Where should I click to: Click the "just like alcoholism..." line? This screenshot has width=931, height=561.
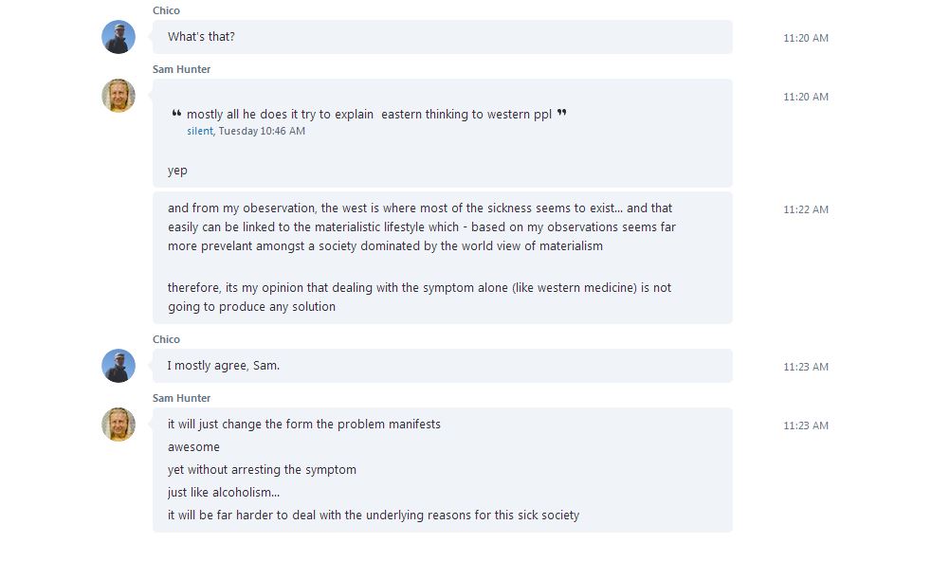coord(223,492)
